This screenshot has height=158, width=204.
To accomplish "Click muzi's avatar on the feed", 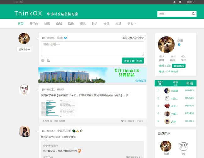I will pos(24,90).
